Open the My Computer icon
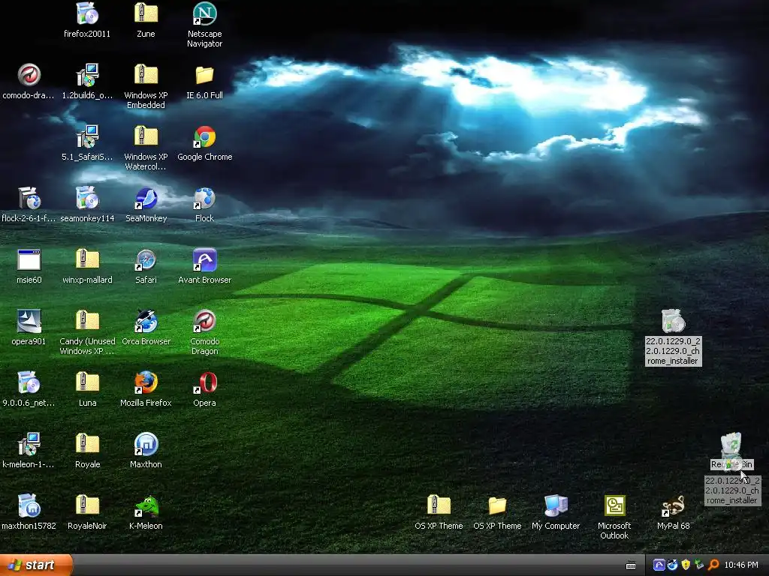Screen dimensions: 769x576 pos(556,506)
